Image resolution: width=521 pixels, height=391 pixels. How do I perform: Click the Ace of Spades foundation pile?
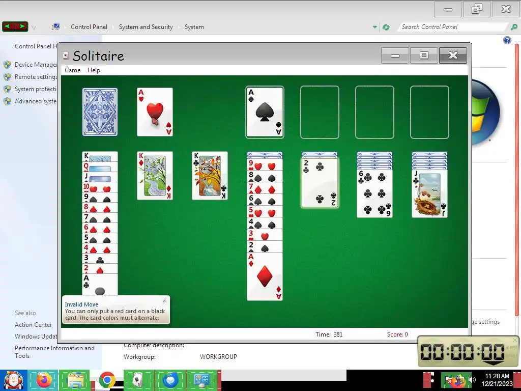(265, 112)
